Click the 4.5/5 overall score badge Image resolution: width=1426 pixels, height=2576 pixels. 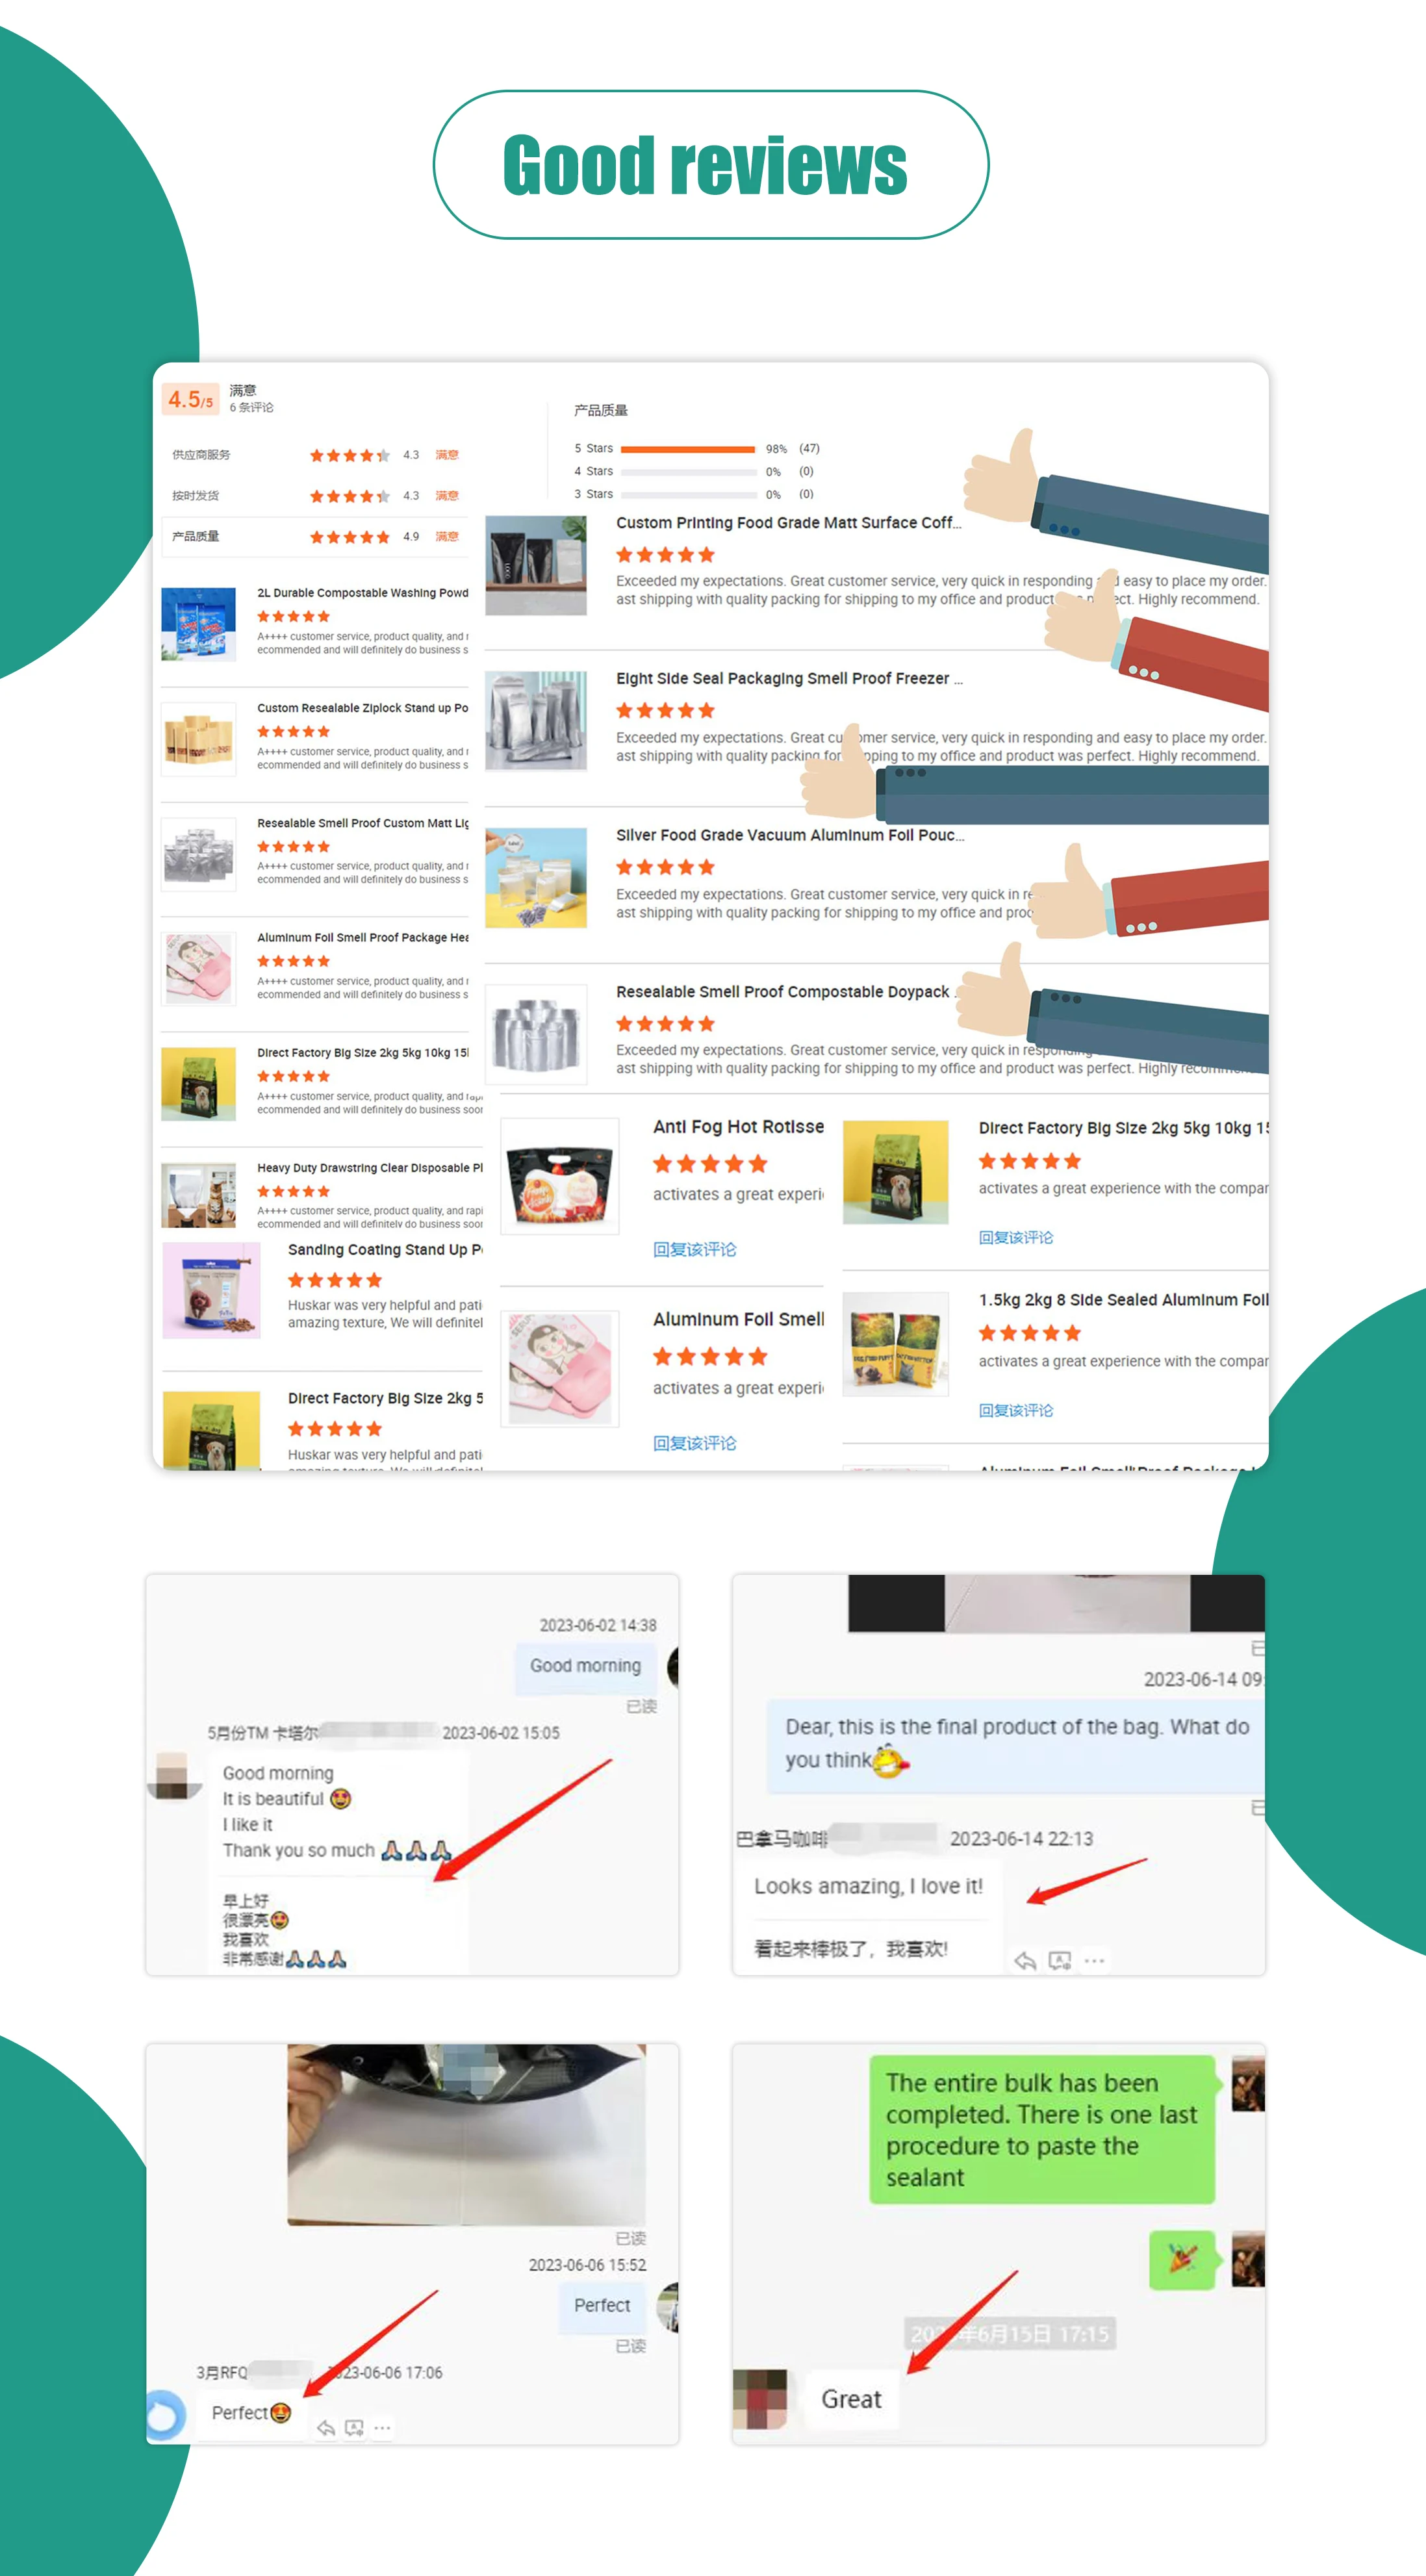pos(190,399)
